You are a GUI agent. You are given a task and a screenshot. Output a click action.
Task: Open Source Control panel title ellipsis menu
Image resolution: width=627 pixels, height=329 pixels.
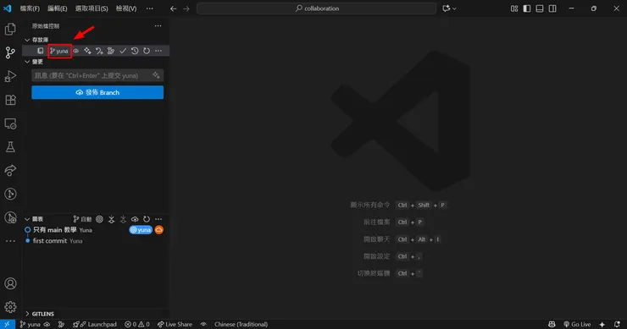(158, 26)
